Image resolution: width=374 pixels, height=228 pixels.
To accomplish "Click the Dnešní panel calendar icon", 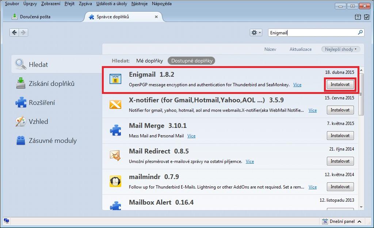I will pyautogui.click(x=325, y=221).
